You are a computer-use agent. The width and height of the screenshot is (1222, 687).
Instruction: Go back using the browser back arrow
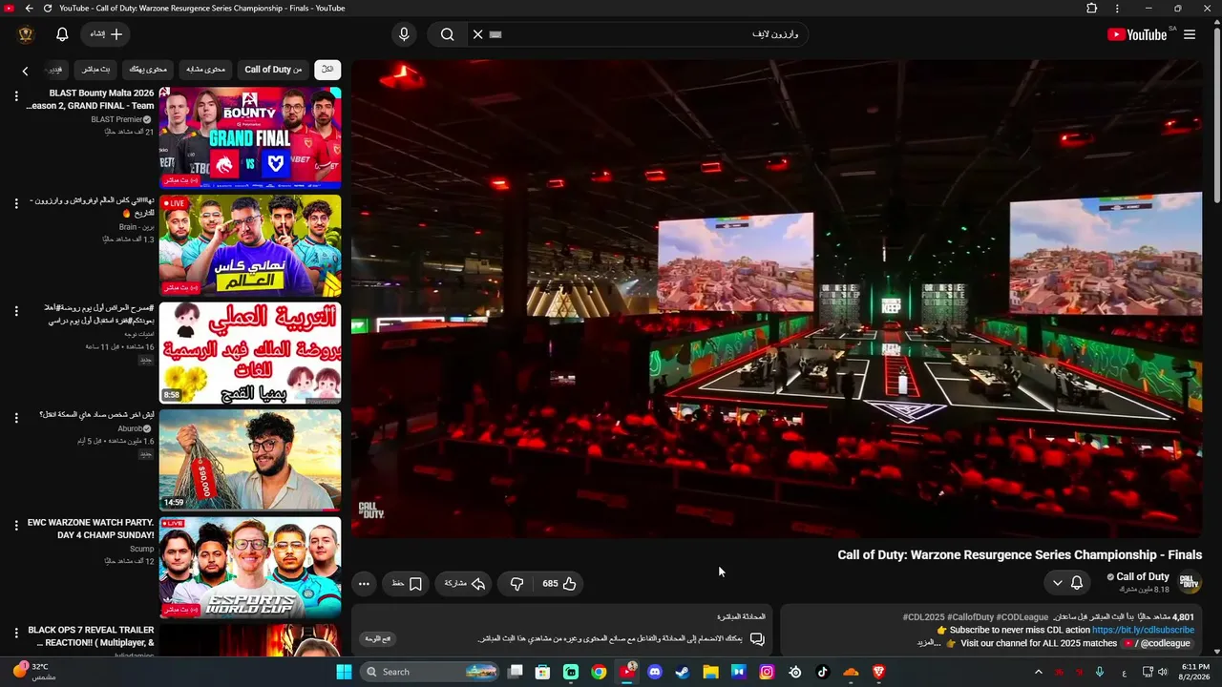coord(29,9)
